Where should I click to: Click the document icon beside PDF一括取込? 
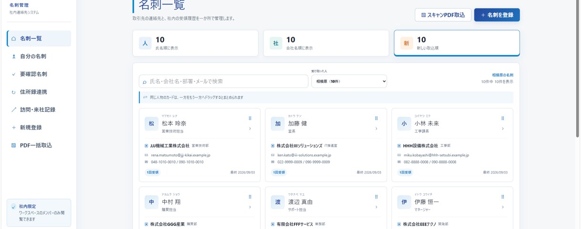[14, 145]
